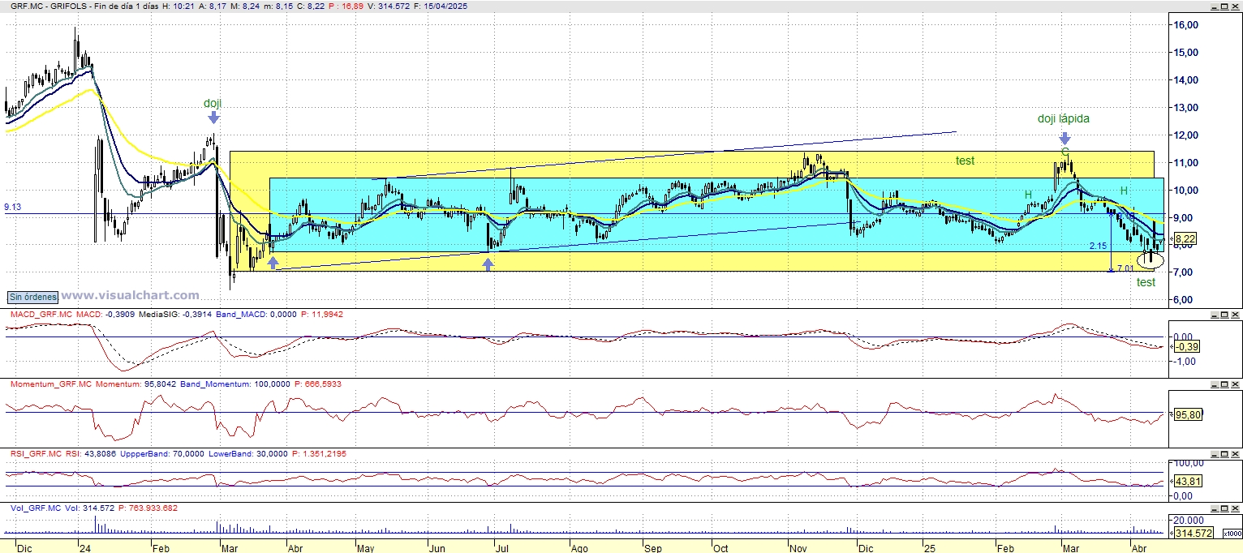This screenshot has width=1243, height=553.
Task: Select the 2.15 measurement label
Action: click(x=1098, y=245)
